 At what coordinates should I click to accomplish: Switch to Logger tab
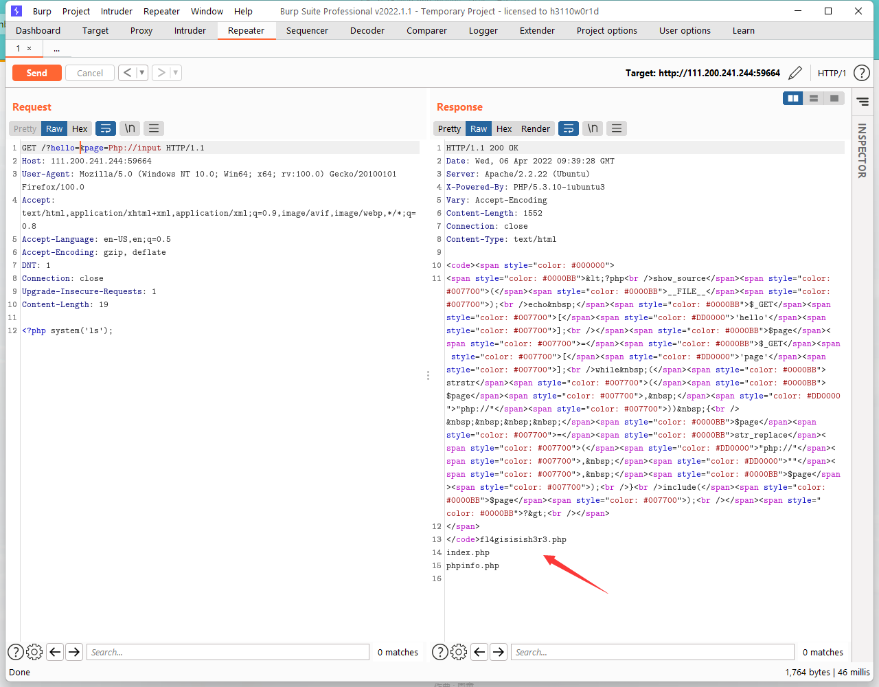483,30
